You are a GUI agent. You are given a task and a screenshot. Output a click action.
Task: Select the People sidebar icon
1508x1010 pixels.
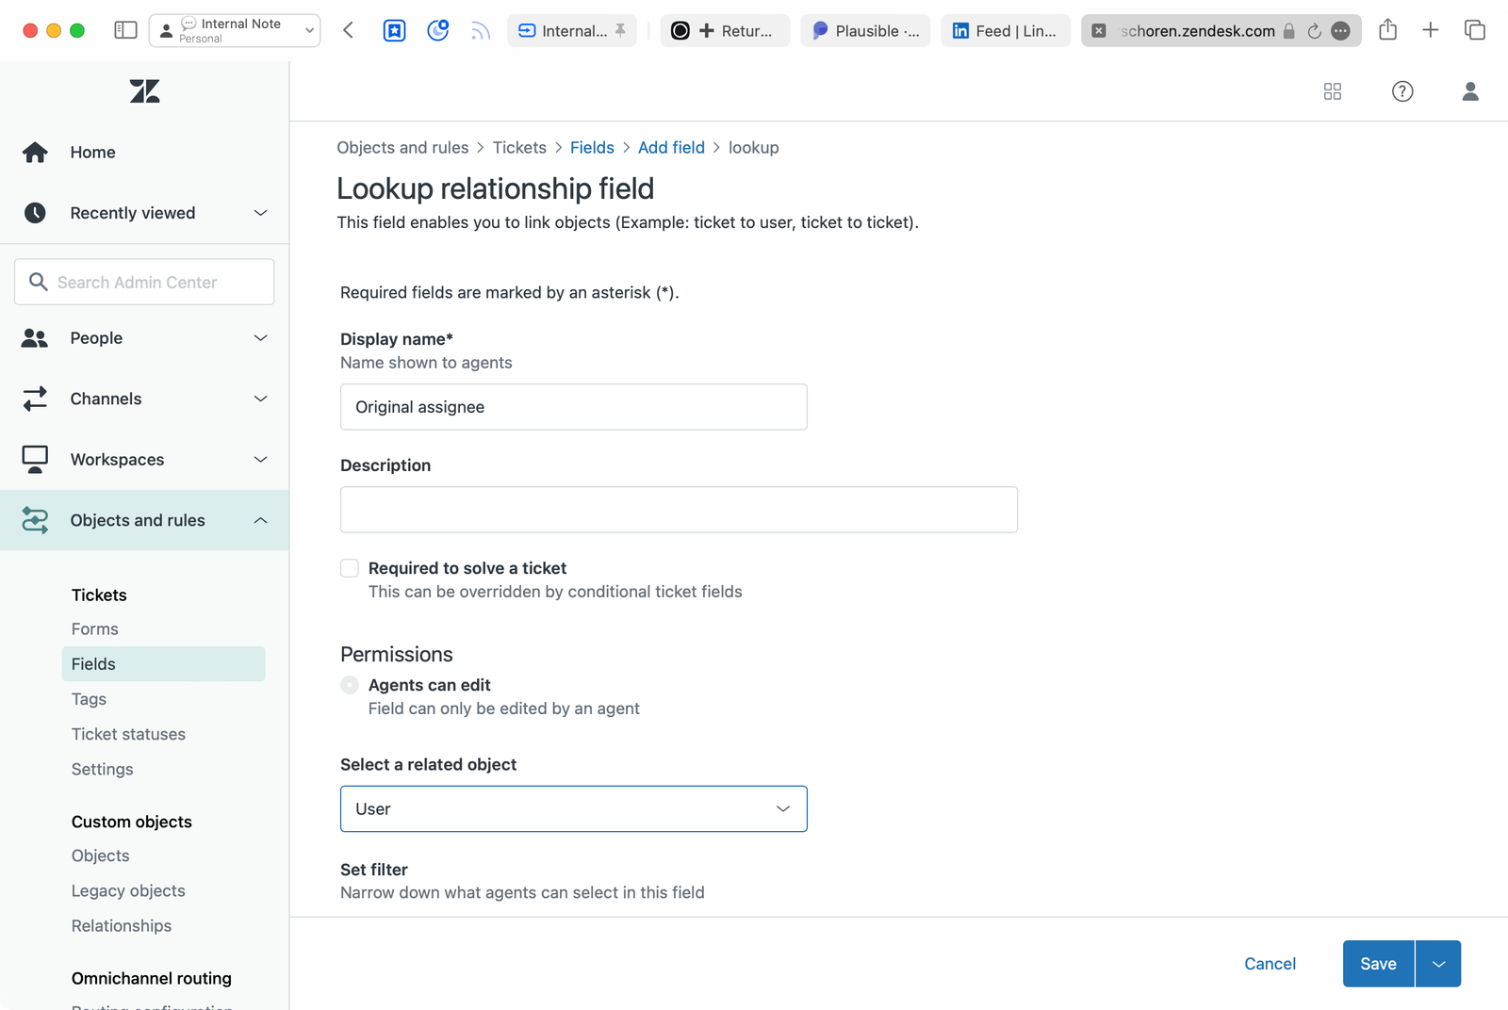tap(35, 337)
